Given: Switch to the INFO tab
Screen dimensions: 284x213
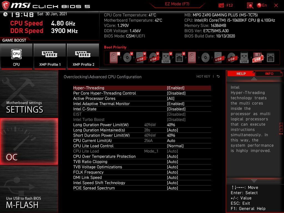Looking at the screenshot, I should [269, 73].
